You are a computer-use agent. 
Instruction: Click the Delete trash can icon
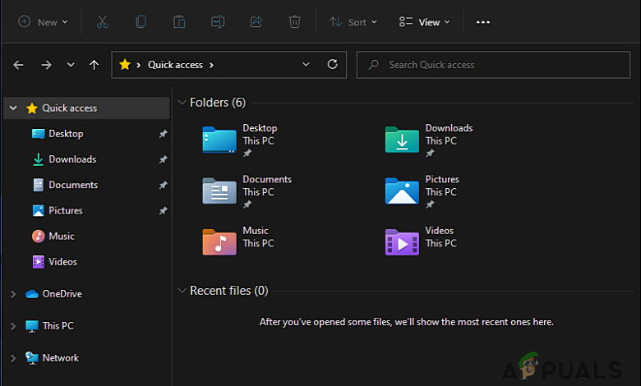[x=294, y=22]
